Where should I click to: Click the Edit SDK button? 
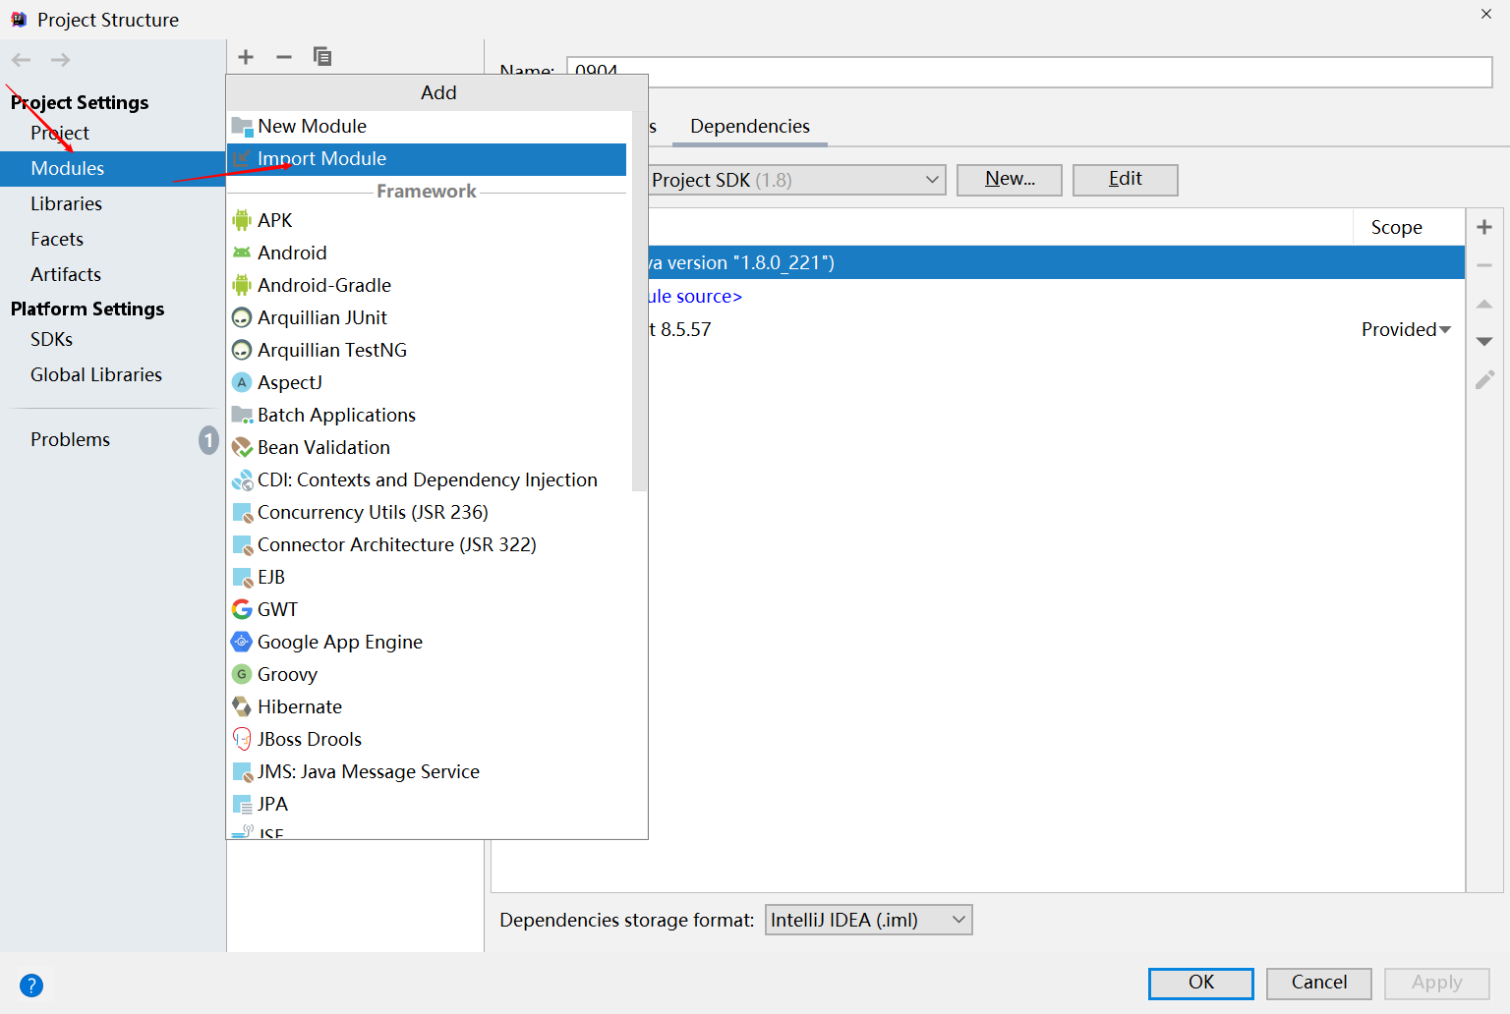1125,179
